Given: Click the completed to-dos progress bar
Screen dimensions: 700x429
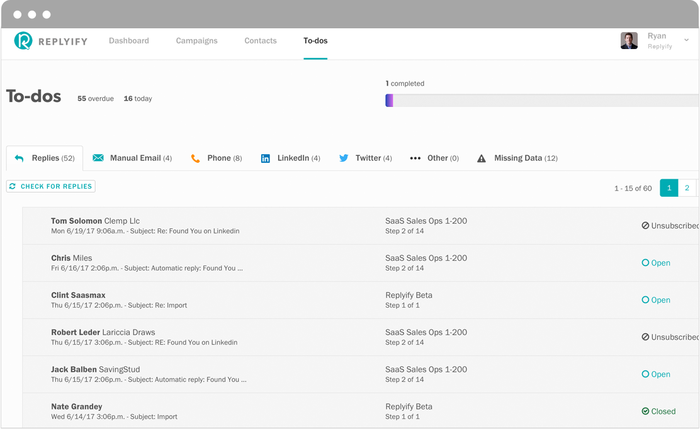Looking at the screenshot, I should (x=542, y=101).
